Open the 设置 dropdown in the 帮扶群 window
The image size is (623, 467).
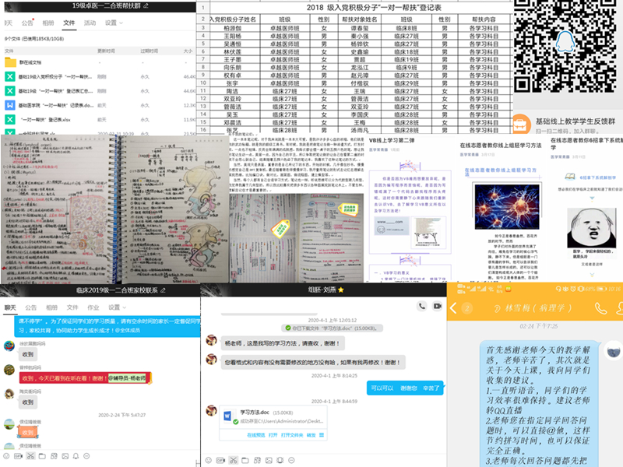(x=110, y=23)
